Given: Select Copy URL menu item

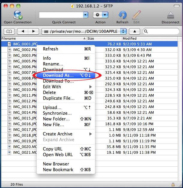Looking at the screenshot, I should [x=66, y=149].
